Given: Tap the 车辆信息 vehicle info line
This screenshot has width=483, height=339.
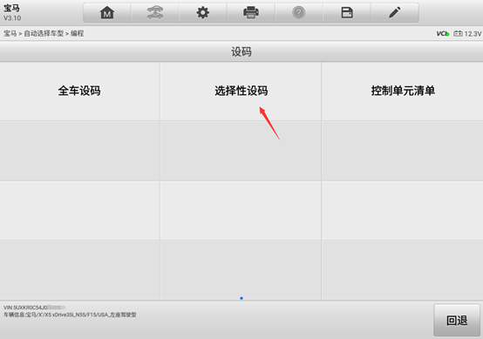Looking at the screenshot, I should (x=70, y=315).
